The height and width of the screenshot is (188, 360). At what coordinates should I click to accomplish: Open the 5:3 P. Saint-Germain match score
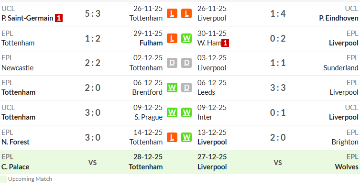click(x=93, y=13)
